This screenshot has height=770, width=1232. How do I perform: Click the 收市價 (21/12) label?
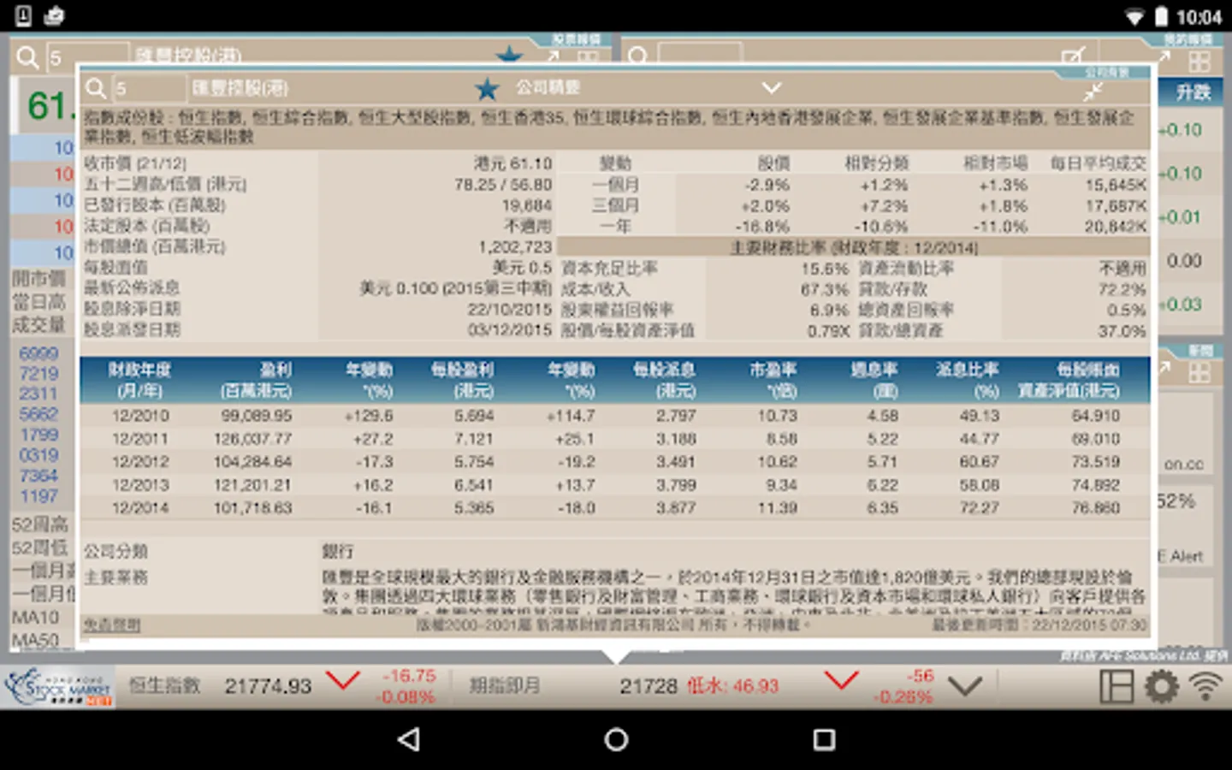[x=135, y=163]
